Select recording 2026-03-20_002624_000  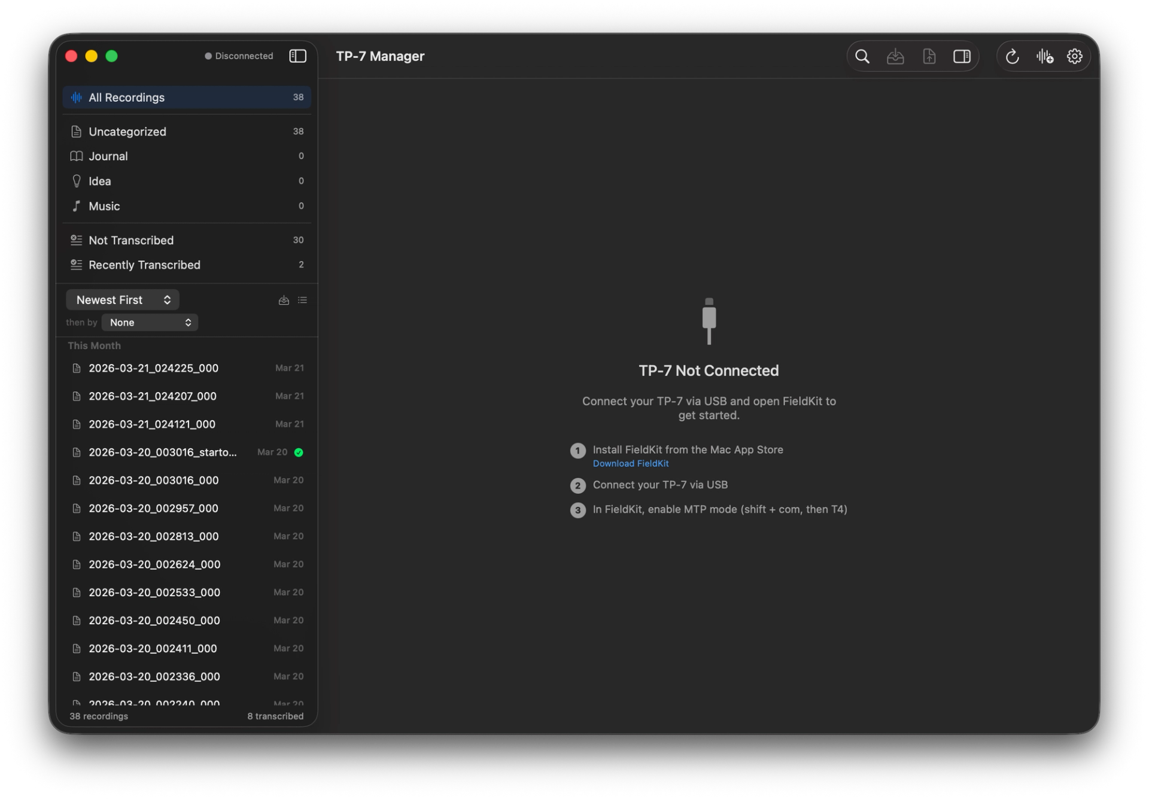click(x=187, y=565)
